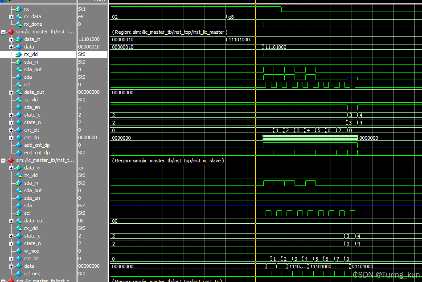The image size is (422, 282).
Task: Click value 'e8' in the Msgs column
Action: pos(81,16)
